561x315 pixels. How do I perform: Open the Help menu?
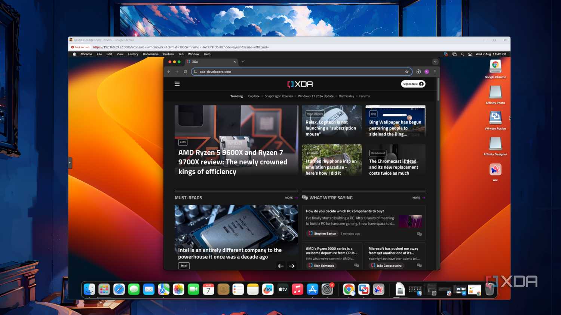[x=207, y=54]
